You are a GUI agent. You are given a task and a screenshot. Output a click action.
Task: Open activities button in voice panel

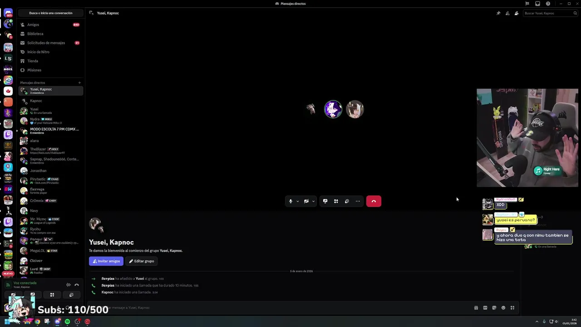tap(52, 295)
